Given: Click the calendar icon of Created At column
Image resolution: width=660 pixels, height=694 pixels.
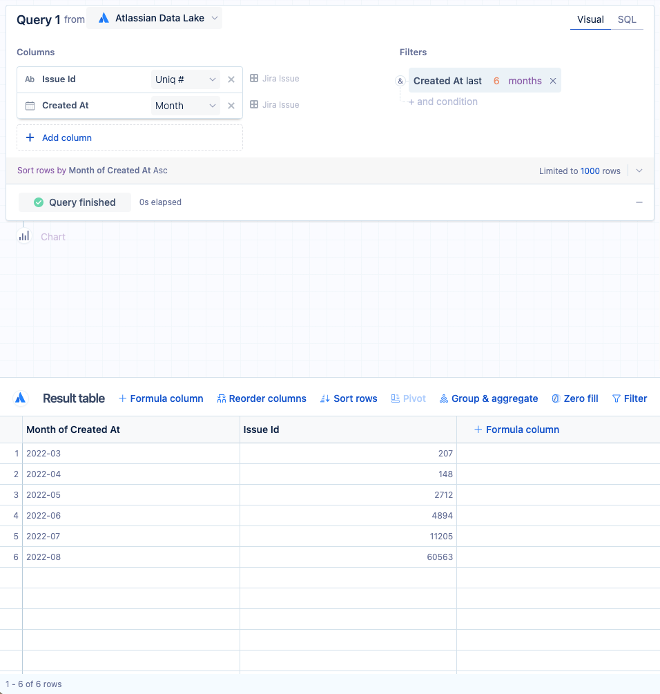Looking at the screenshot, I should point(30,106).
